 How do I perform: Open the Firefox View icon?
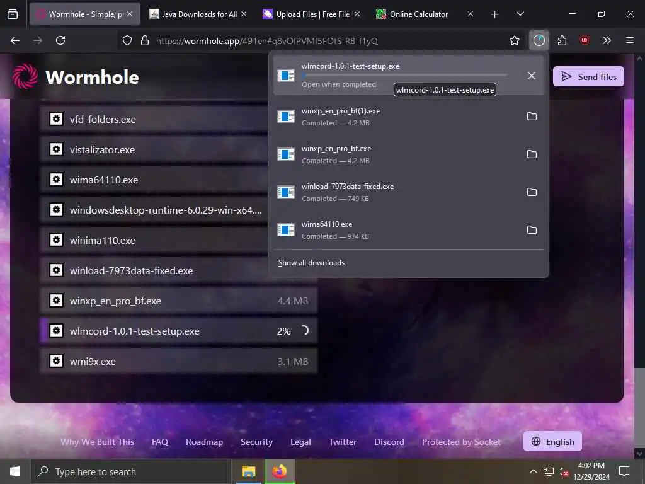tap(13, 14)
